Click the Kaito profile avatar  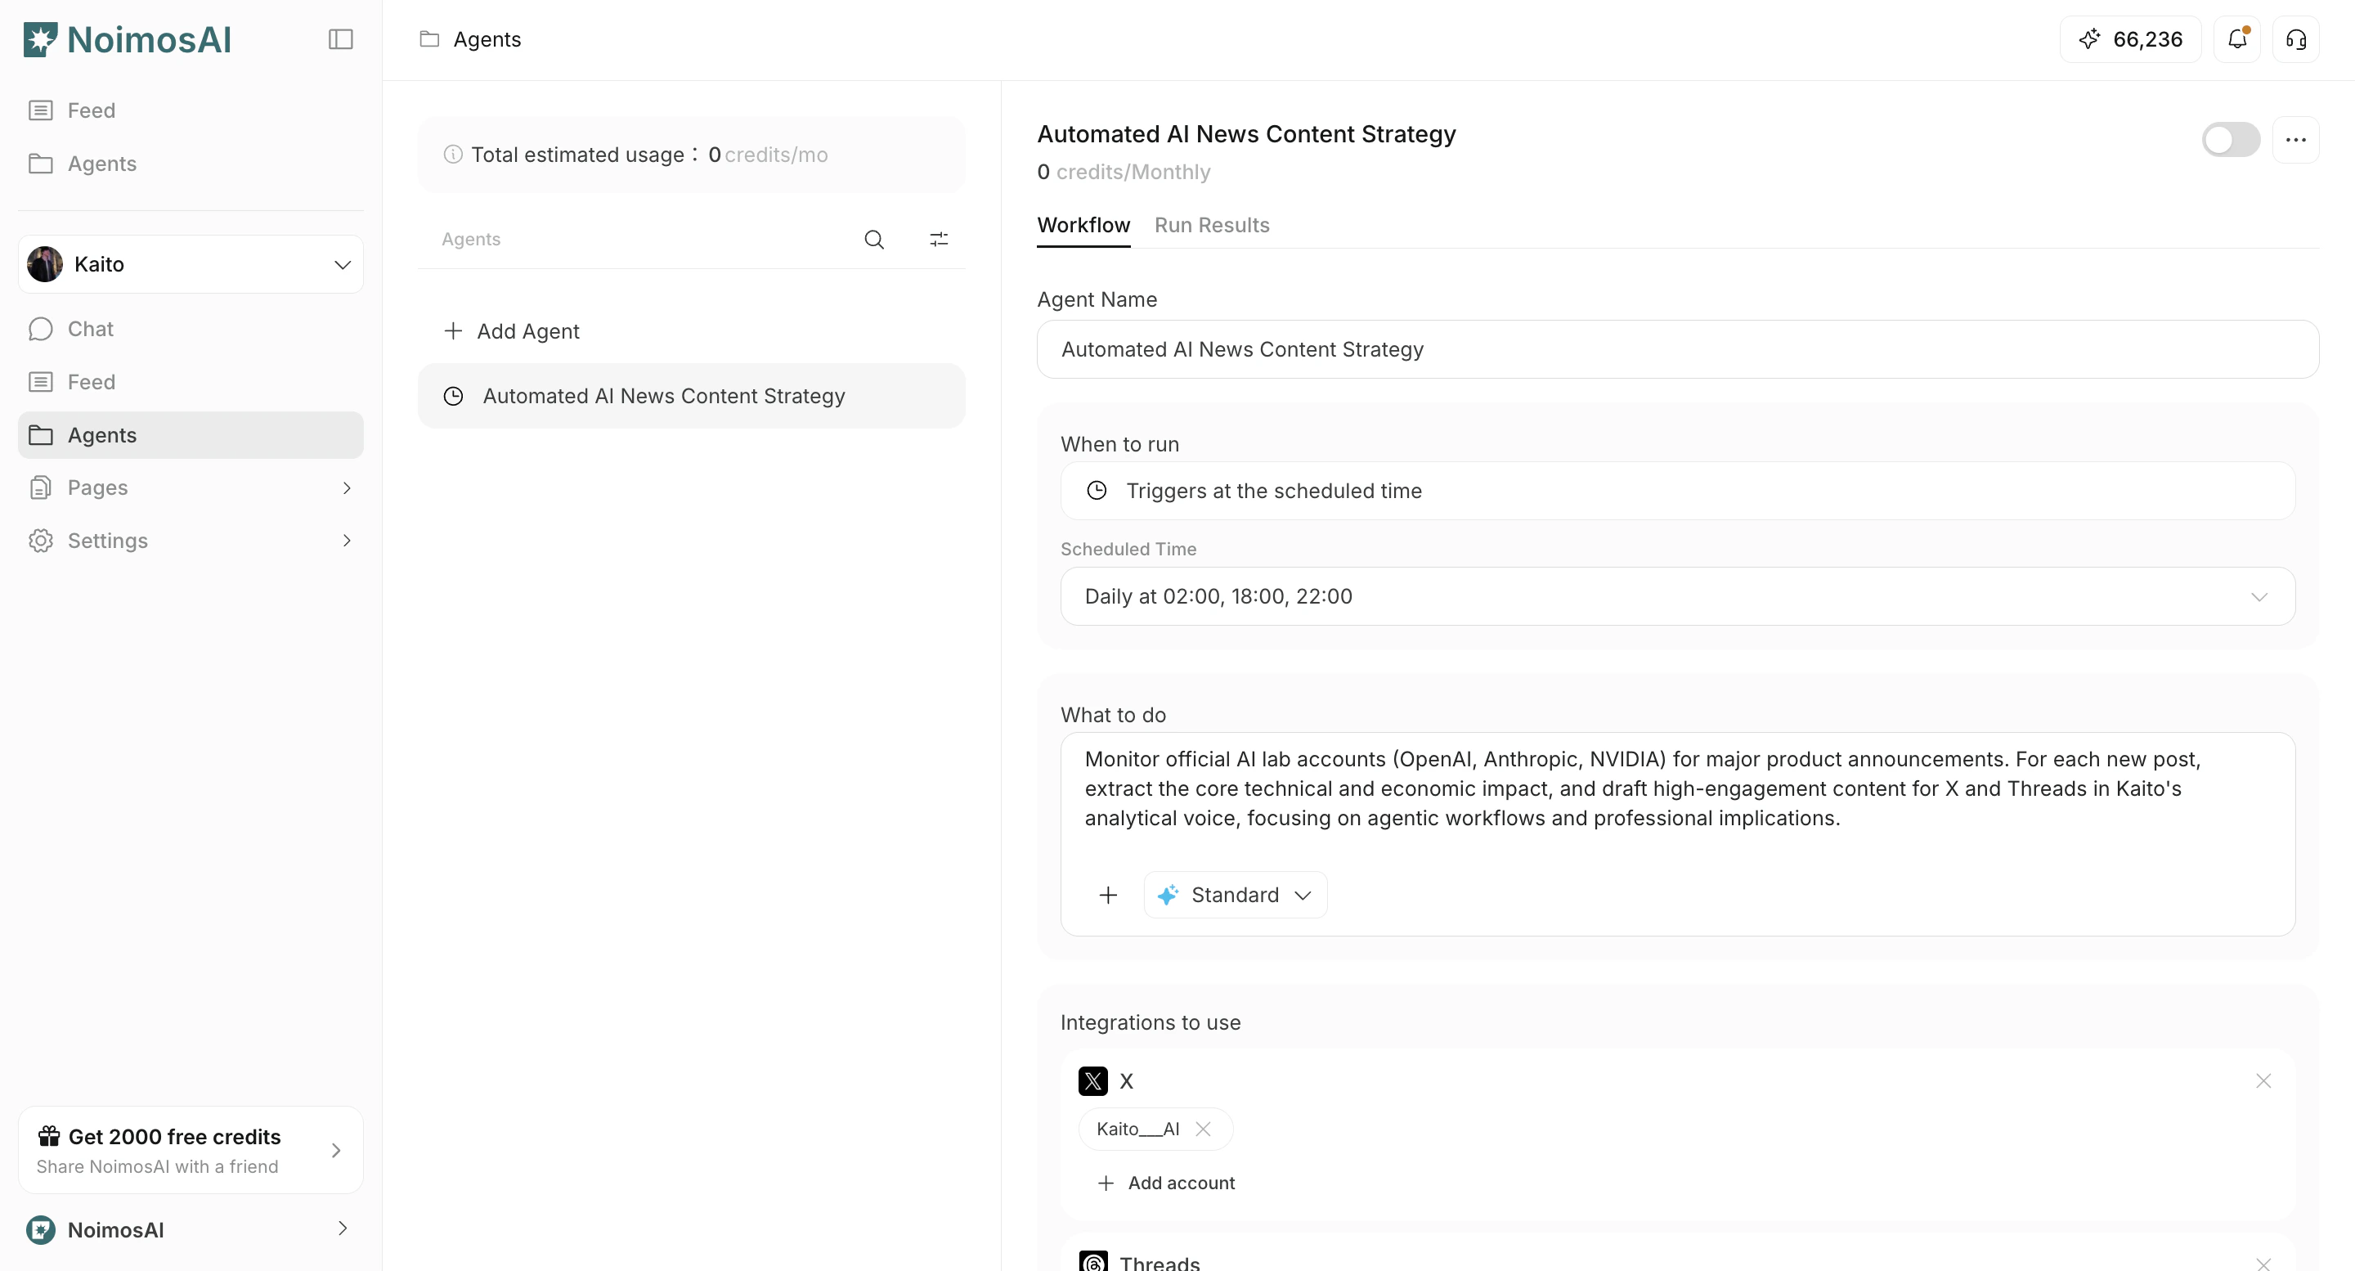tap(45, 264)
